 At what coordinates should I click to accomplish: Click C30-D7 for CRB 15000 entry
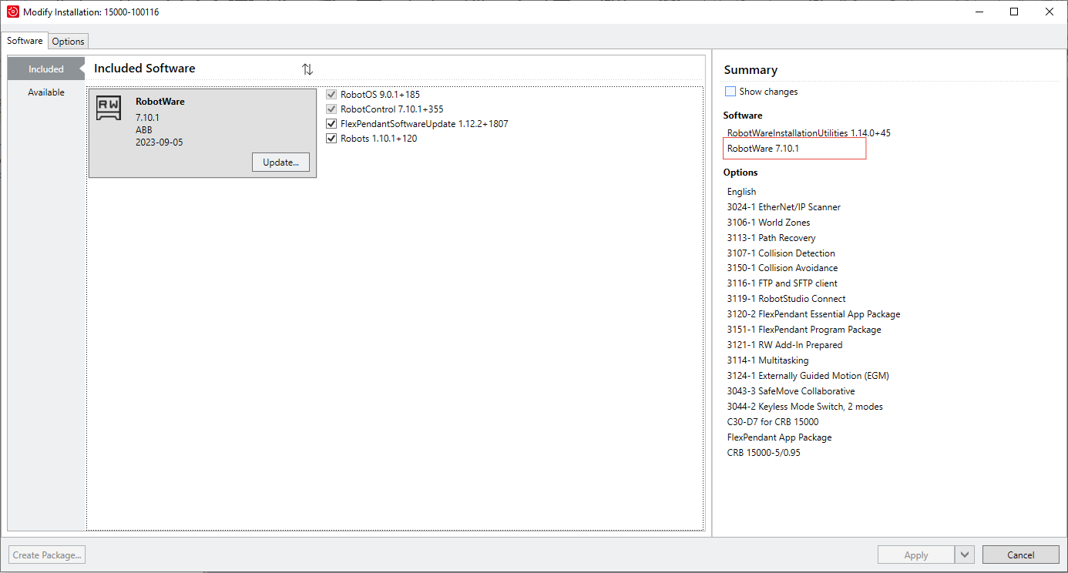(773, 422)
